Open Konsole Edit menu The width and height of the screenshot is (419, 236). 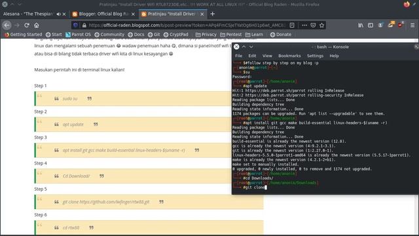click(x=252, y=56)
